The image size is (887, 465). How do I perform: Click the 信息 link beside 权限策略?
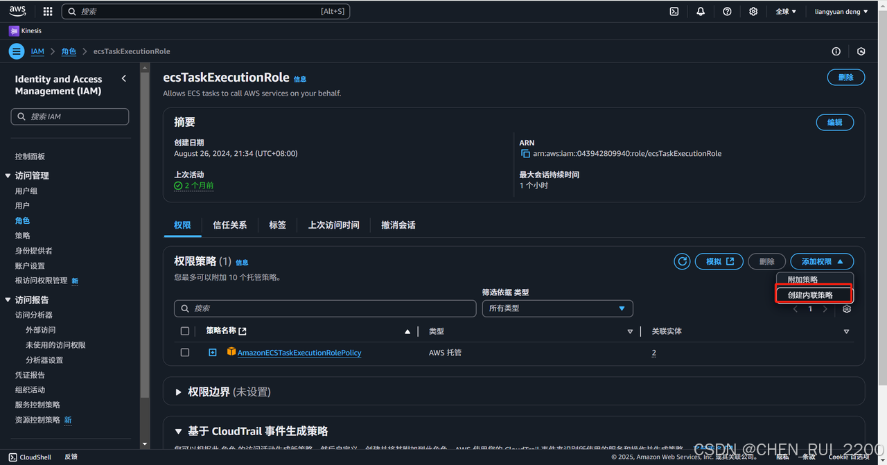pyautogui.click(x=242, y=263)
